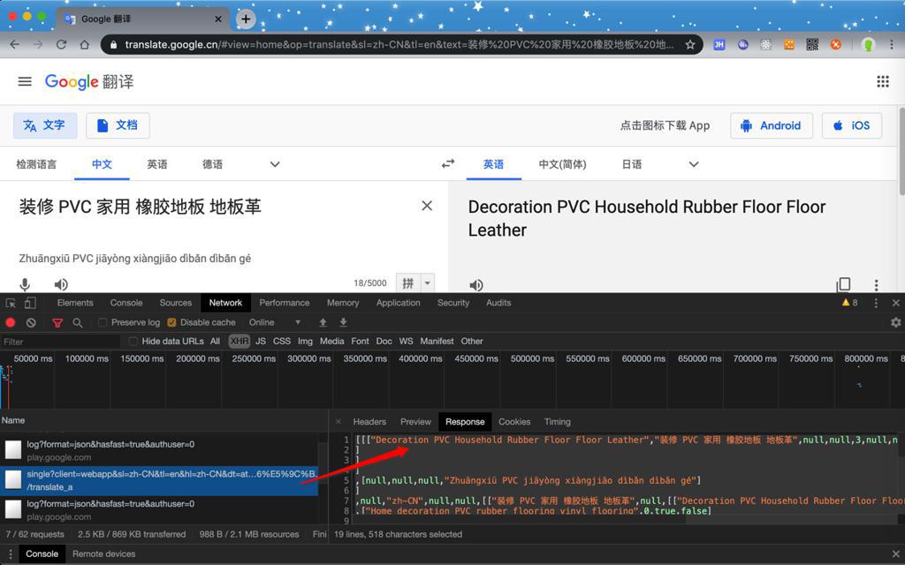Select the 文字 text translation mode
This screenshot has width=905, height=565.
click(x=45, y=125)
